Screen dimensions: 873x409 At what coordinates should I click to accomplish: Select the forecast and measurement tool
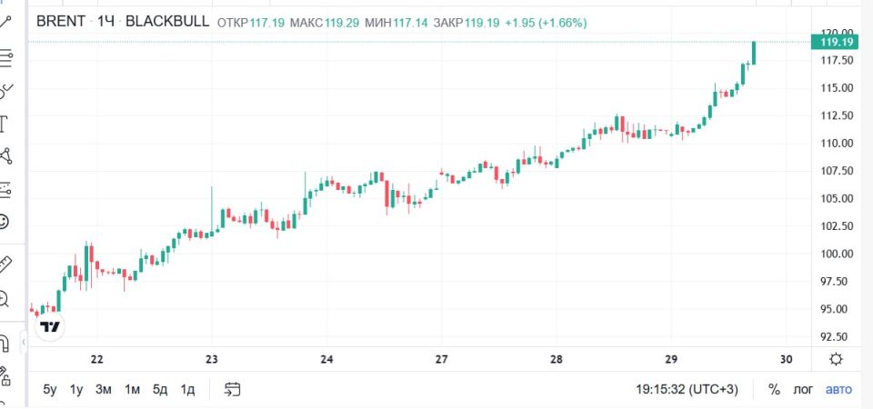[x=5, y=189]
